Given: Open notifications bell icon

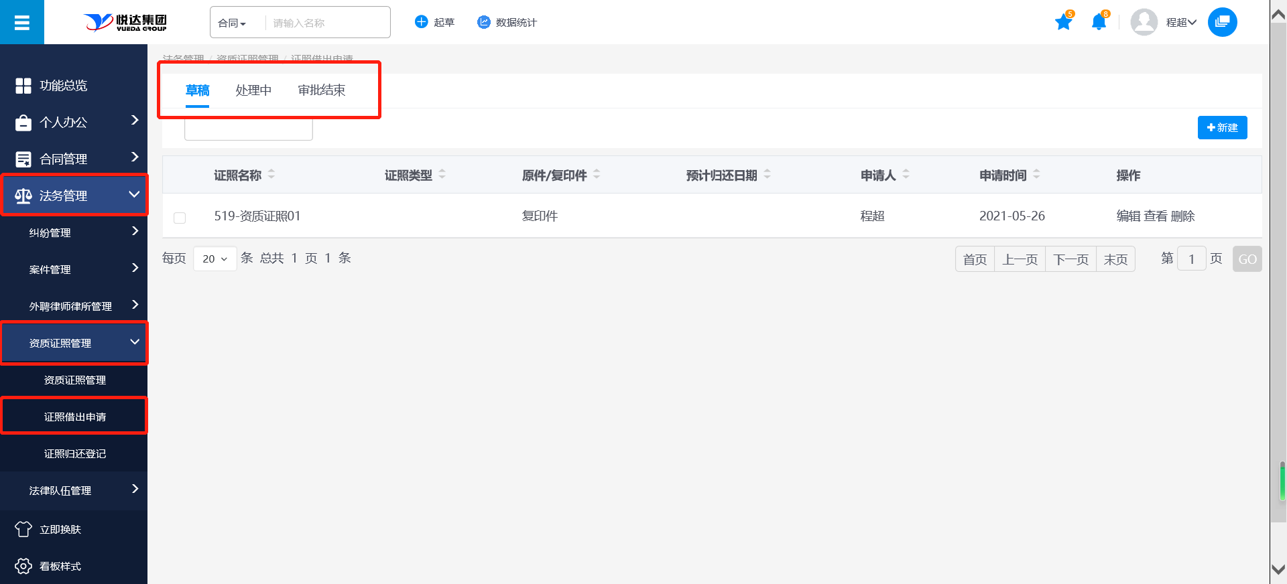Looking at the screenshot, I should [x=1099, y=23].
